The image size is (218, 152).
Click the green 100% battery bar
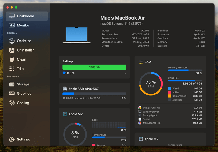click(94, 67)
